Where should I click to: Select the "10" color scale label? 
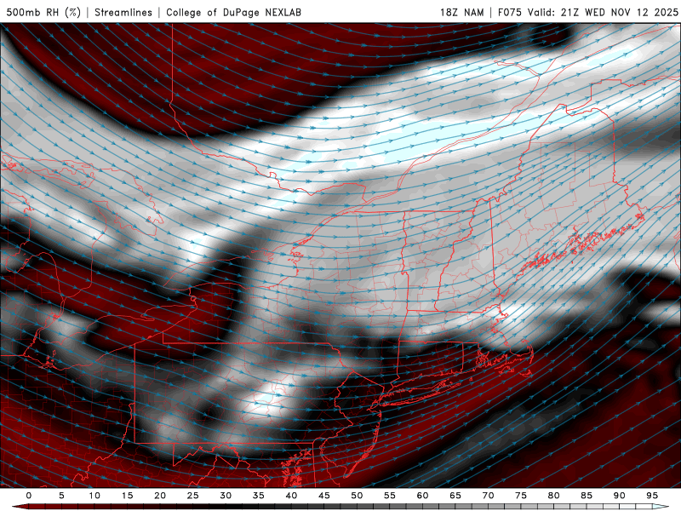pyautogui.click(x=94, y=496)
